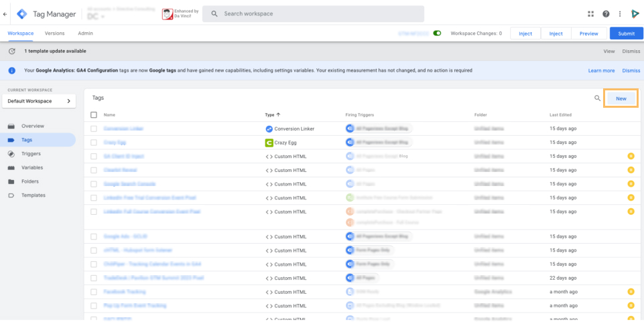Viewport: 644px width, 326px height.
Task: Switch to the Admin tab
Action: 85,33
